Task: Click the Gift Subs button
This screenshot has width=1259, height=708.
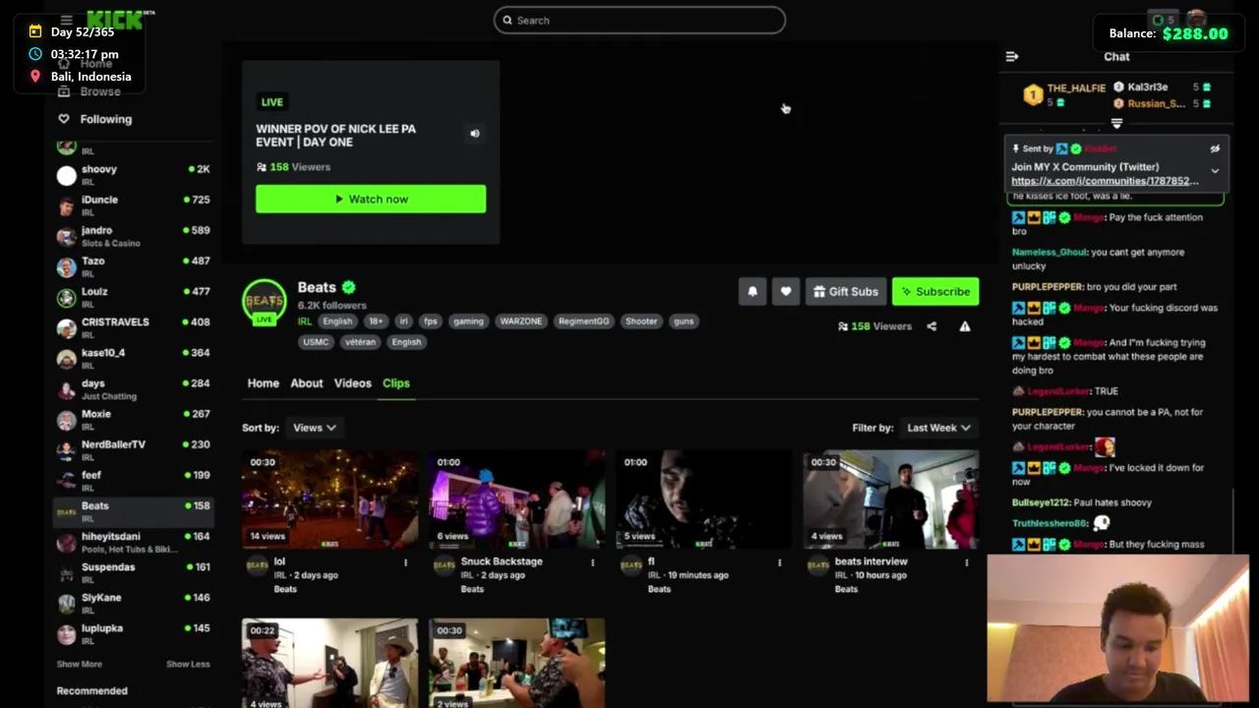Action: pyautogui.click(x=846, y=291)
